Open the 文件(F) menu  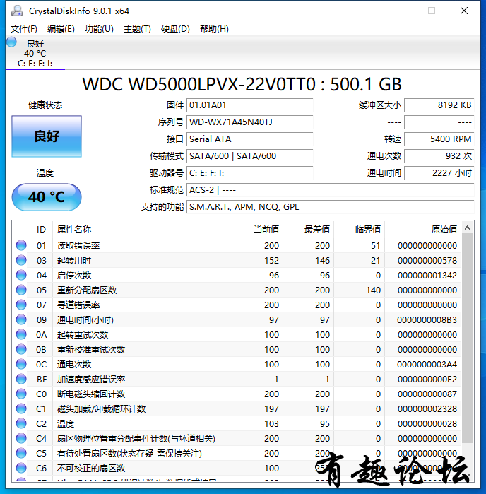[24, 29]
